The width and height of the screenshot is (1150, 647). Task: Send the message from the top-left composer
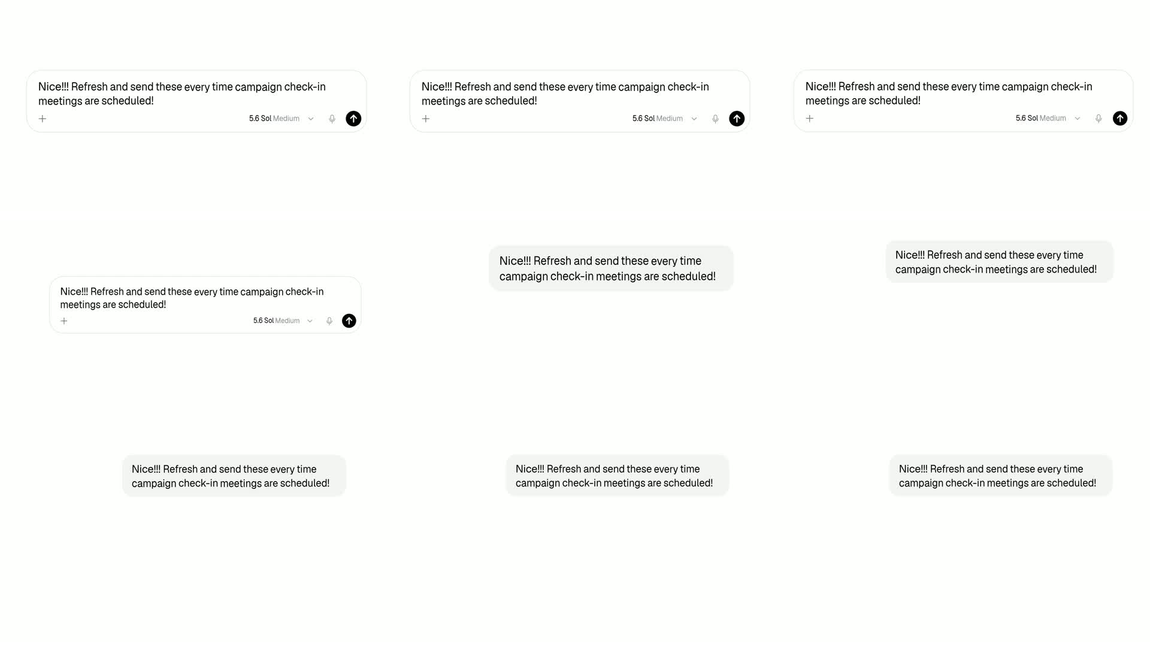pyautogui.click(x=353, y=119)
